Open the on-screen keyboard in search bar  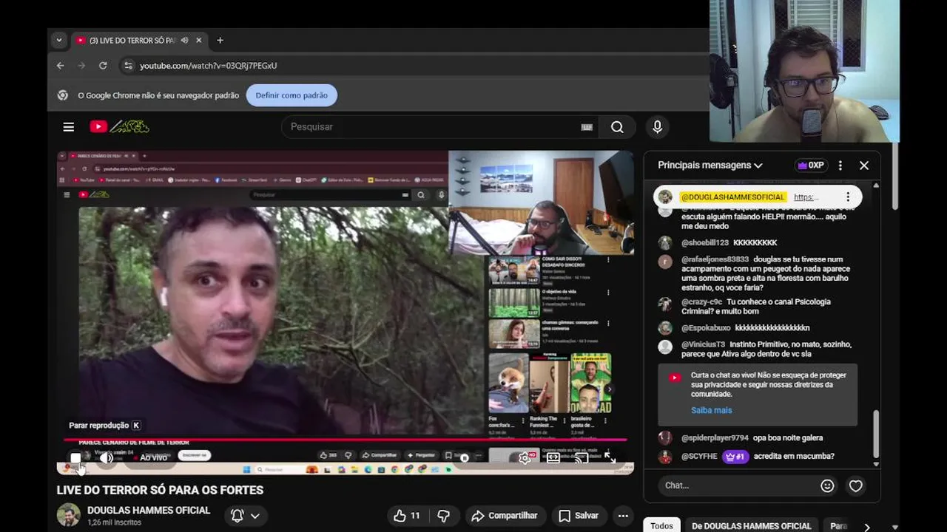click(x=587, y=127)
